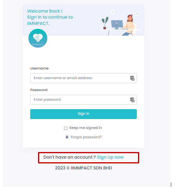Image resolution: width=176 pixels, height=188 pixels.
Task: Click the 2023 © IIMMPACT SDN BHD footer
Action: coord(84,168)
